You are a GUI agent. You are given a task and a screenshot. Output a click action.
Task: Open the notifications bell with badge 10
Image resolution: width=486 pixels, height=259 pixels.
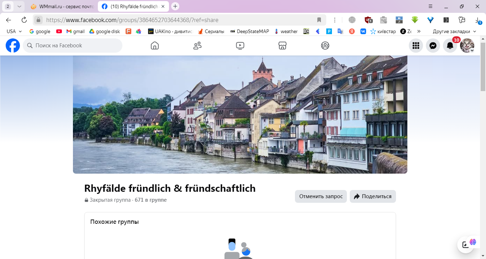(x=450, y=46)
